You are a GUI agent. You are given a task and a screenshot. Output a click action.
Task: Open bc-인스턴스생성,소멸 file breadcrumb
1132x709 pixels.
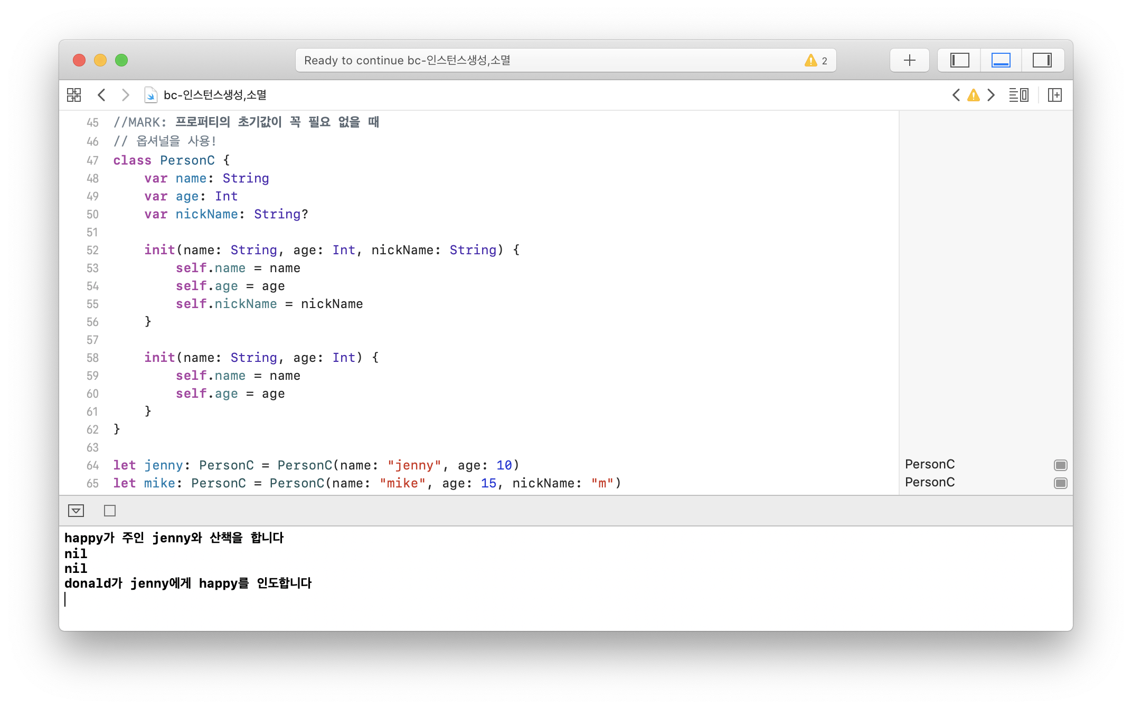214,95
